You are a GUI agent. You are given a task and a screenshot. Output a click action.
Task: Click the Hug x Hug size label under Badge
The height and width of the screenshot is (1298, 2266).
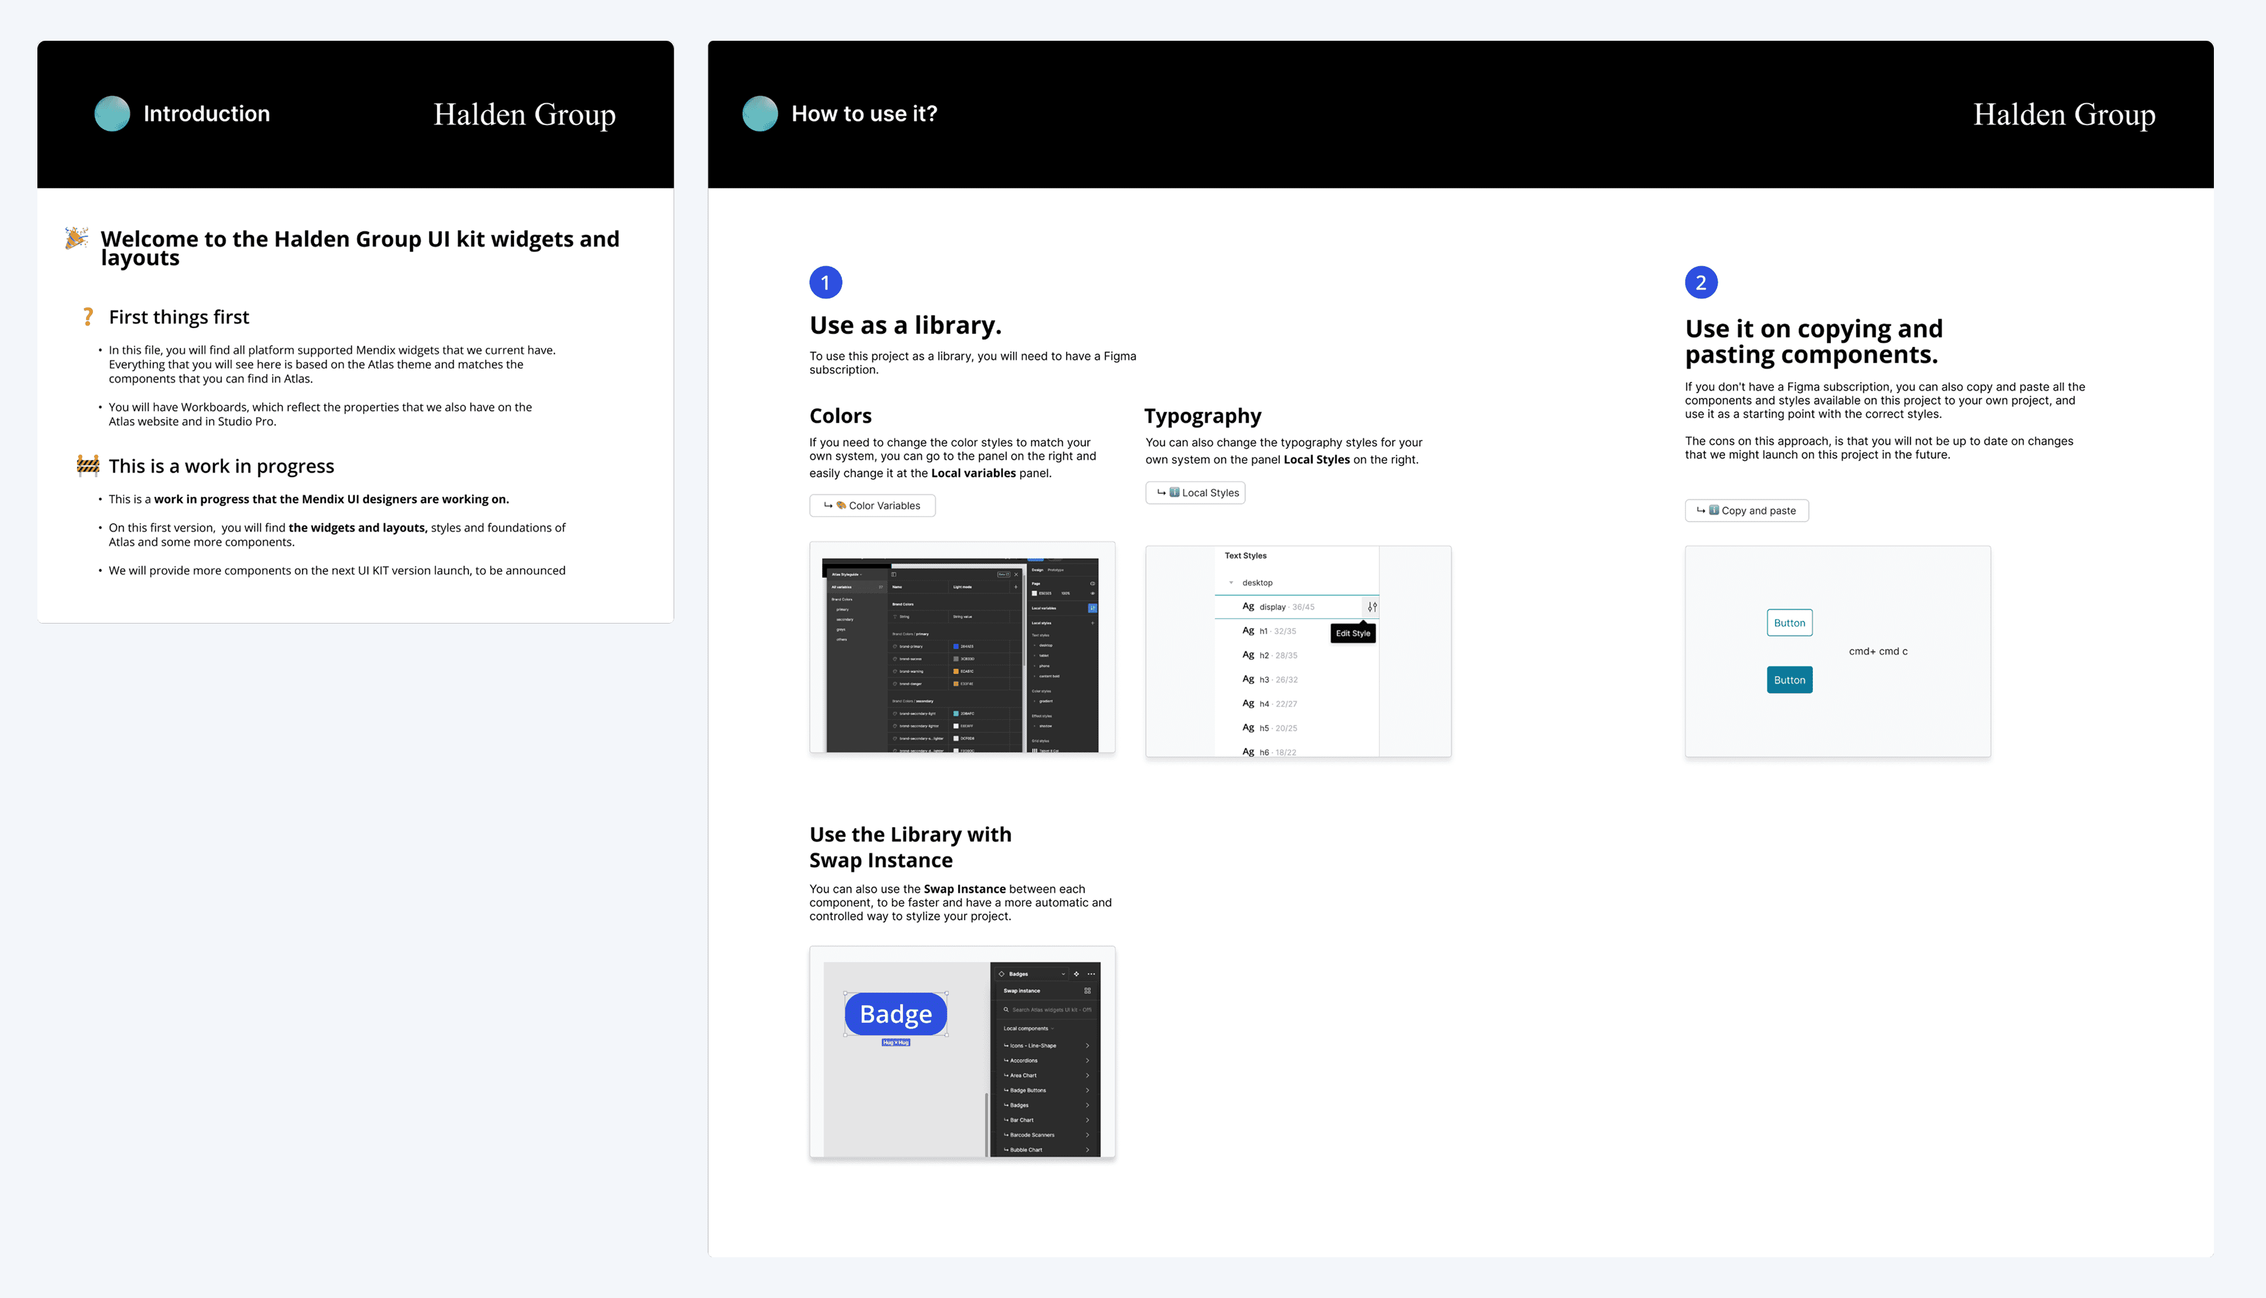point(896,1042)
